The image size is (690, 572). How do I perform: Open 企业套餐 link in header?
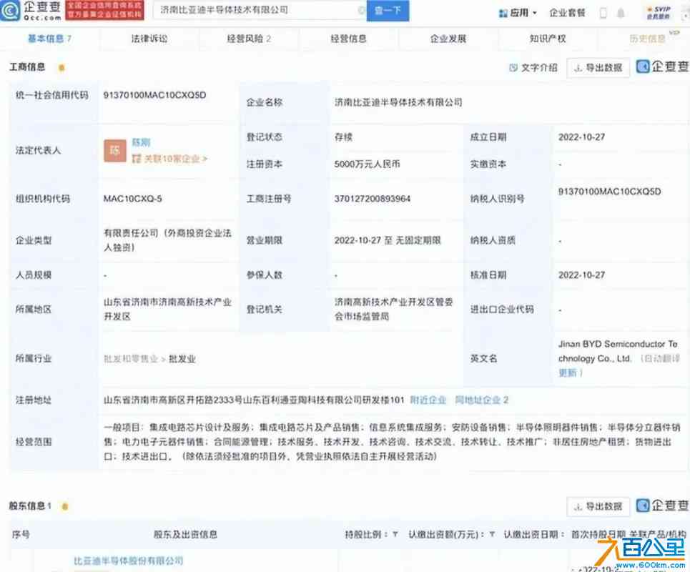click(567, 13)
